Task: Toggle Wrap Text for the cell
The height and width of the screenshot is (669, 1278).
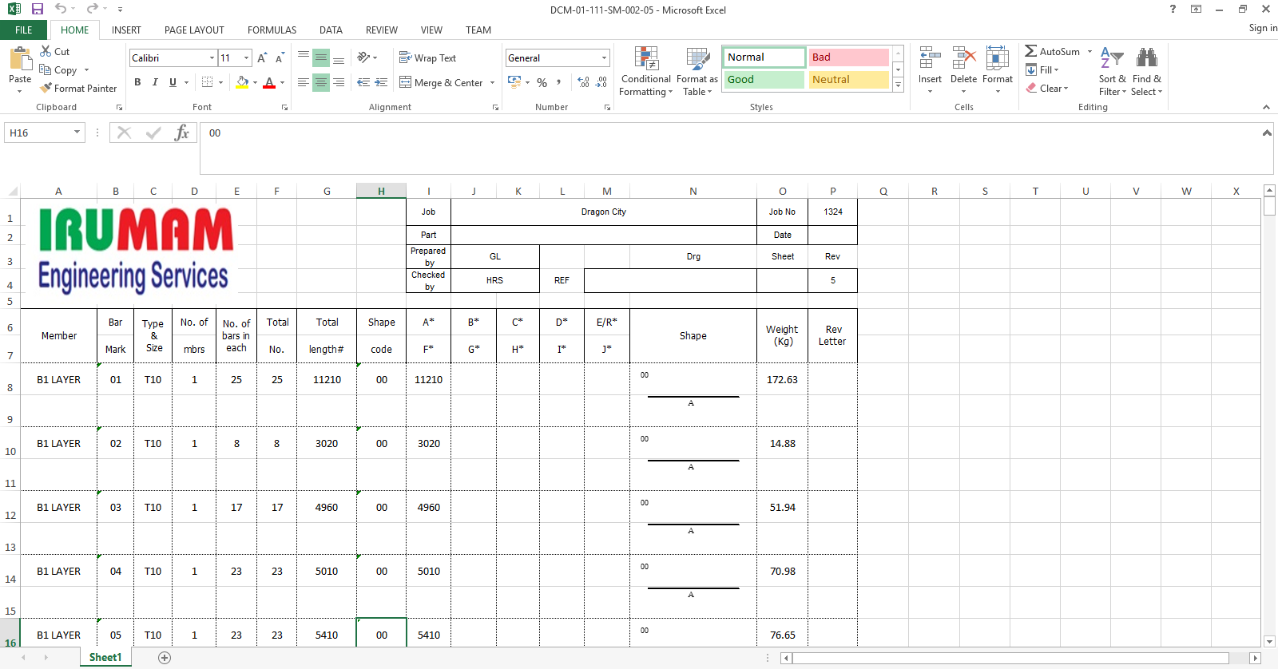Action: pos(427,58)
